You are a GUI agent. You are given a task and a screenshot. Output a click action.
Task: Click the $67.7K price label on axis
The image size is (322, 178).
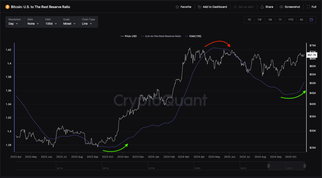click(312, 55)
